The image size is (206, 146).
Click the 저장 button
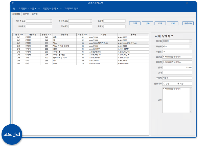(160, 23)
